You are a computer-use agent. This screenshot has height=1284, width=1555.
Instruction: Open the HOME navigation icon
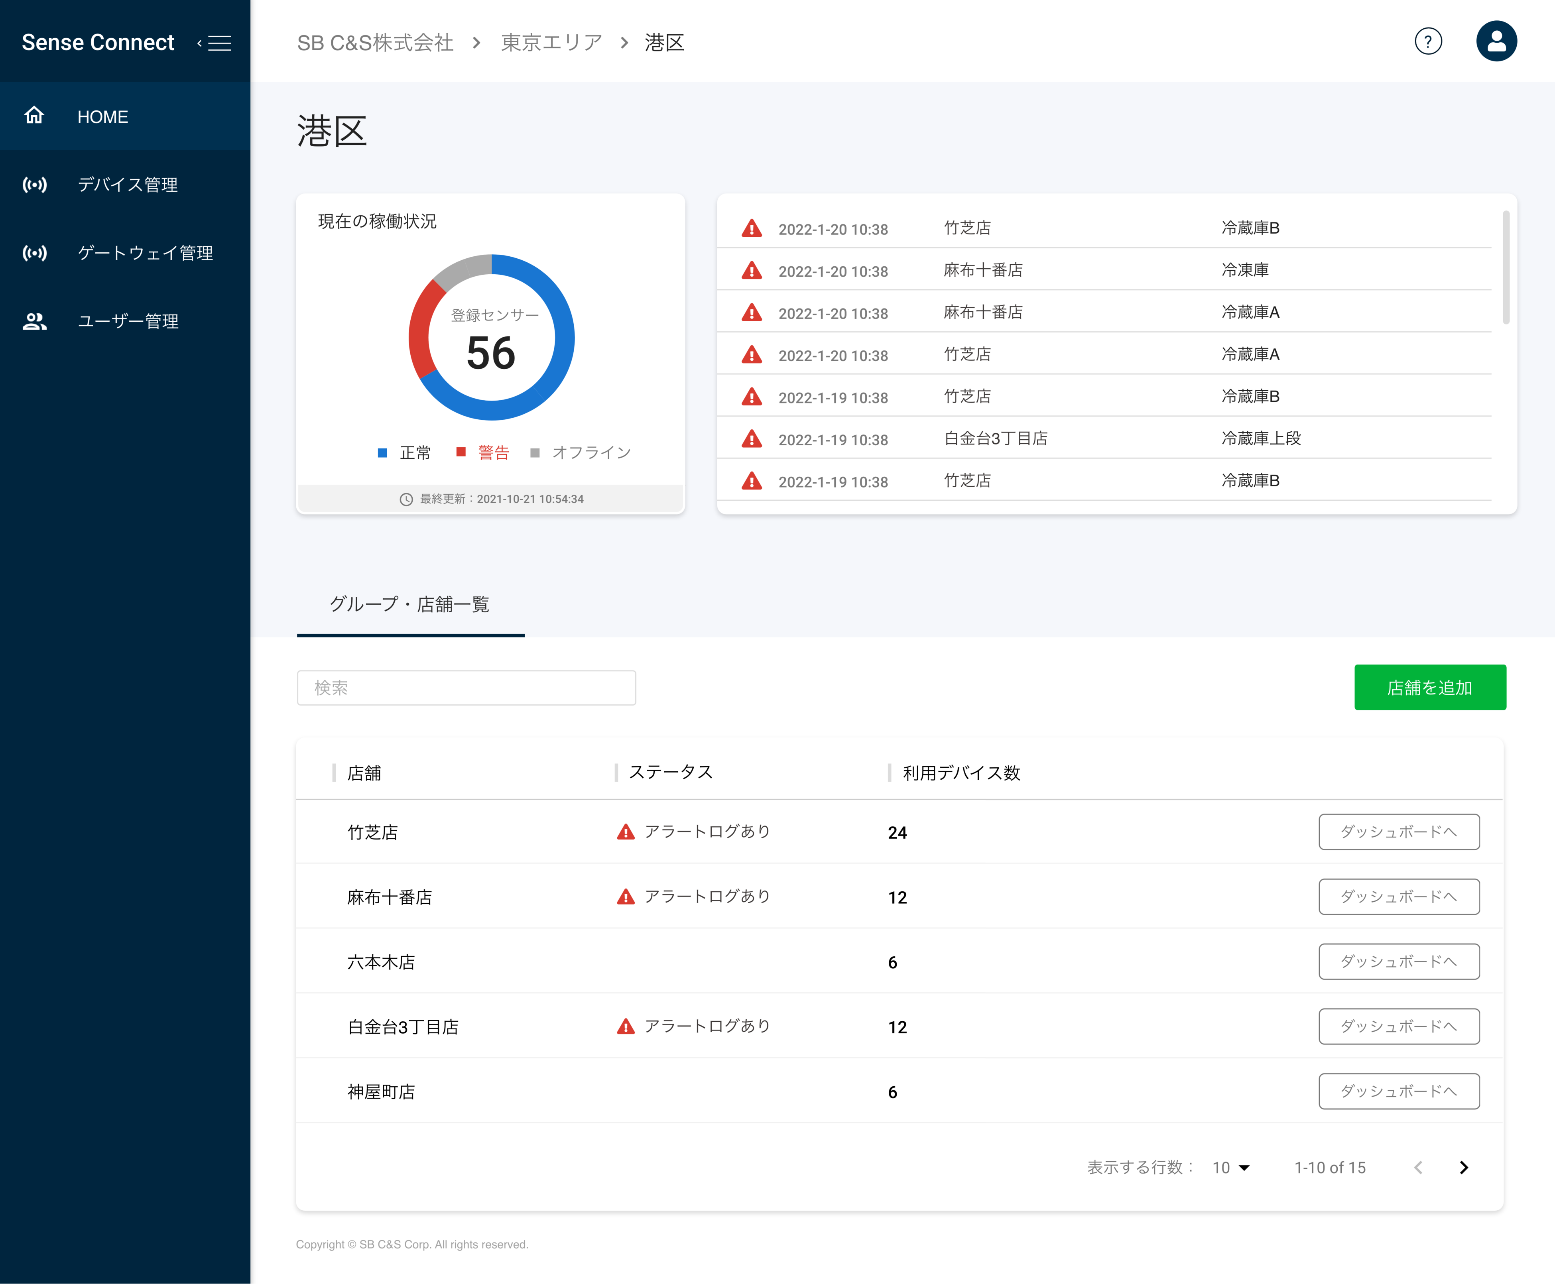pos(34,116)
